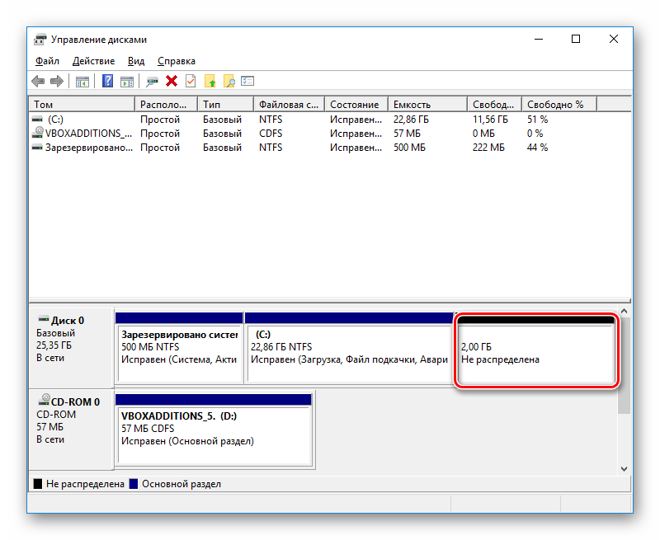
Task: Click the properties icon with the checkmark
Action: (x=191, y=81)
